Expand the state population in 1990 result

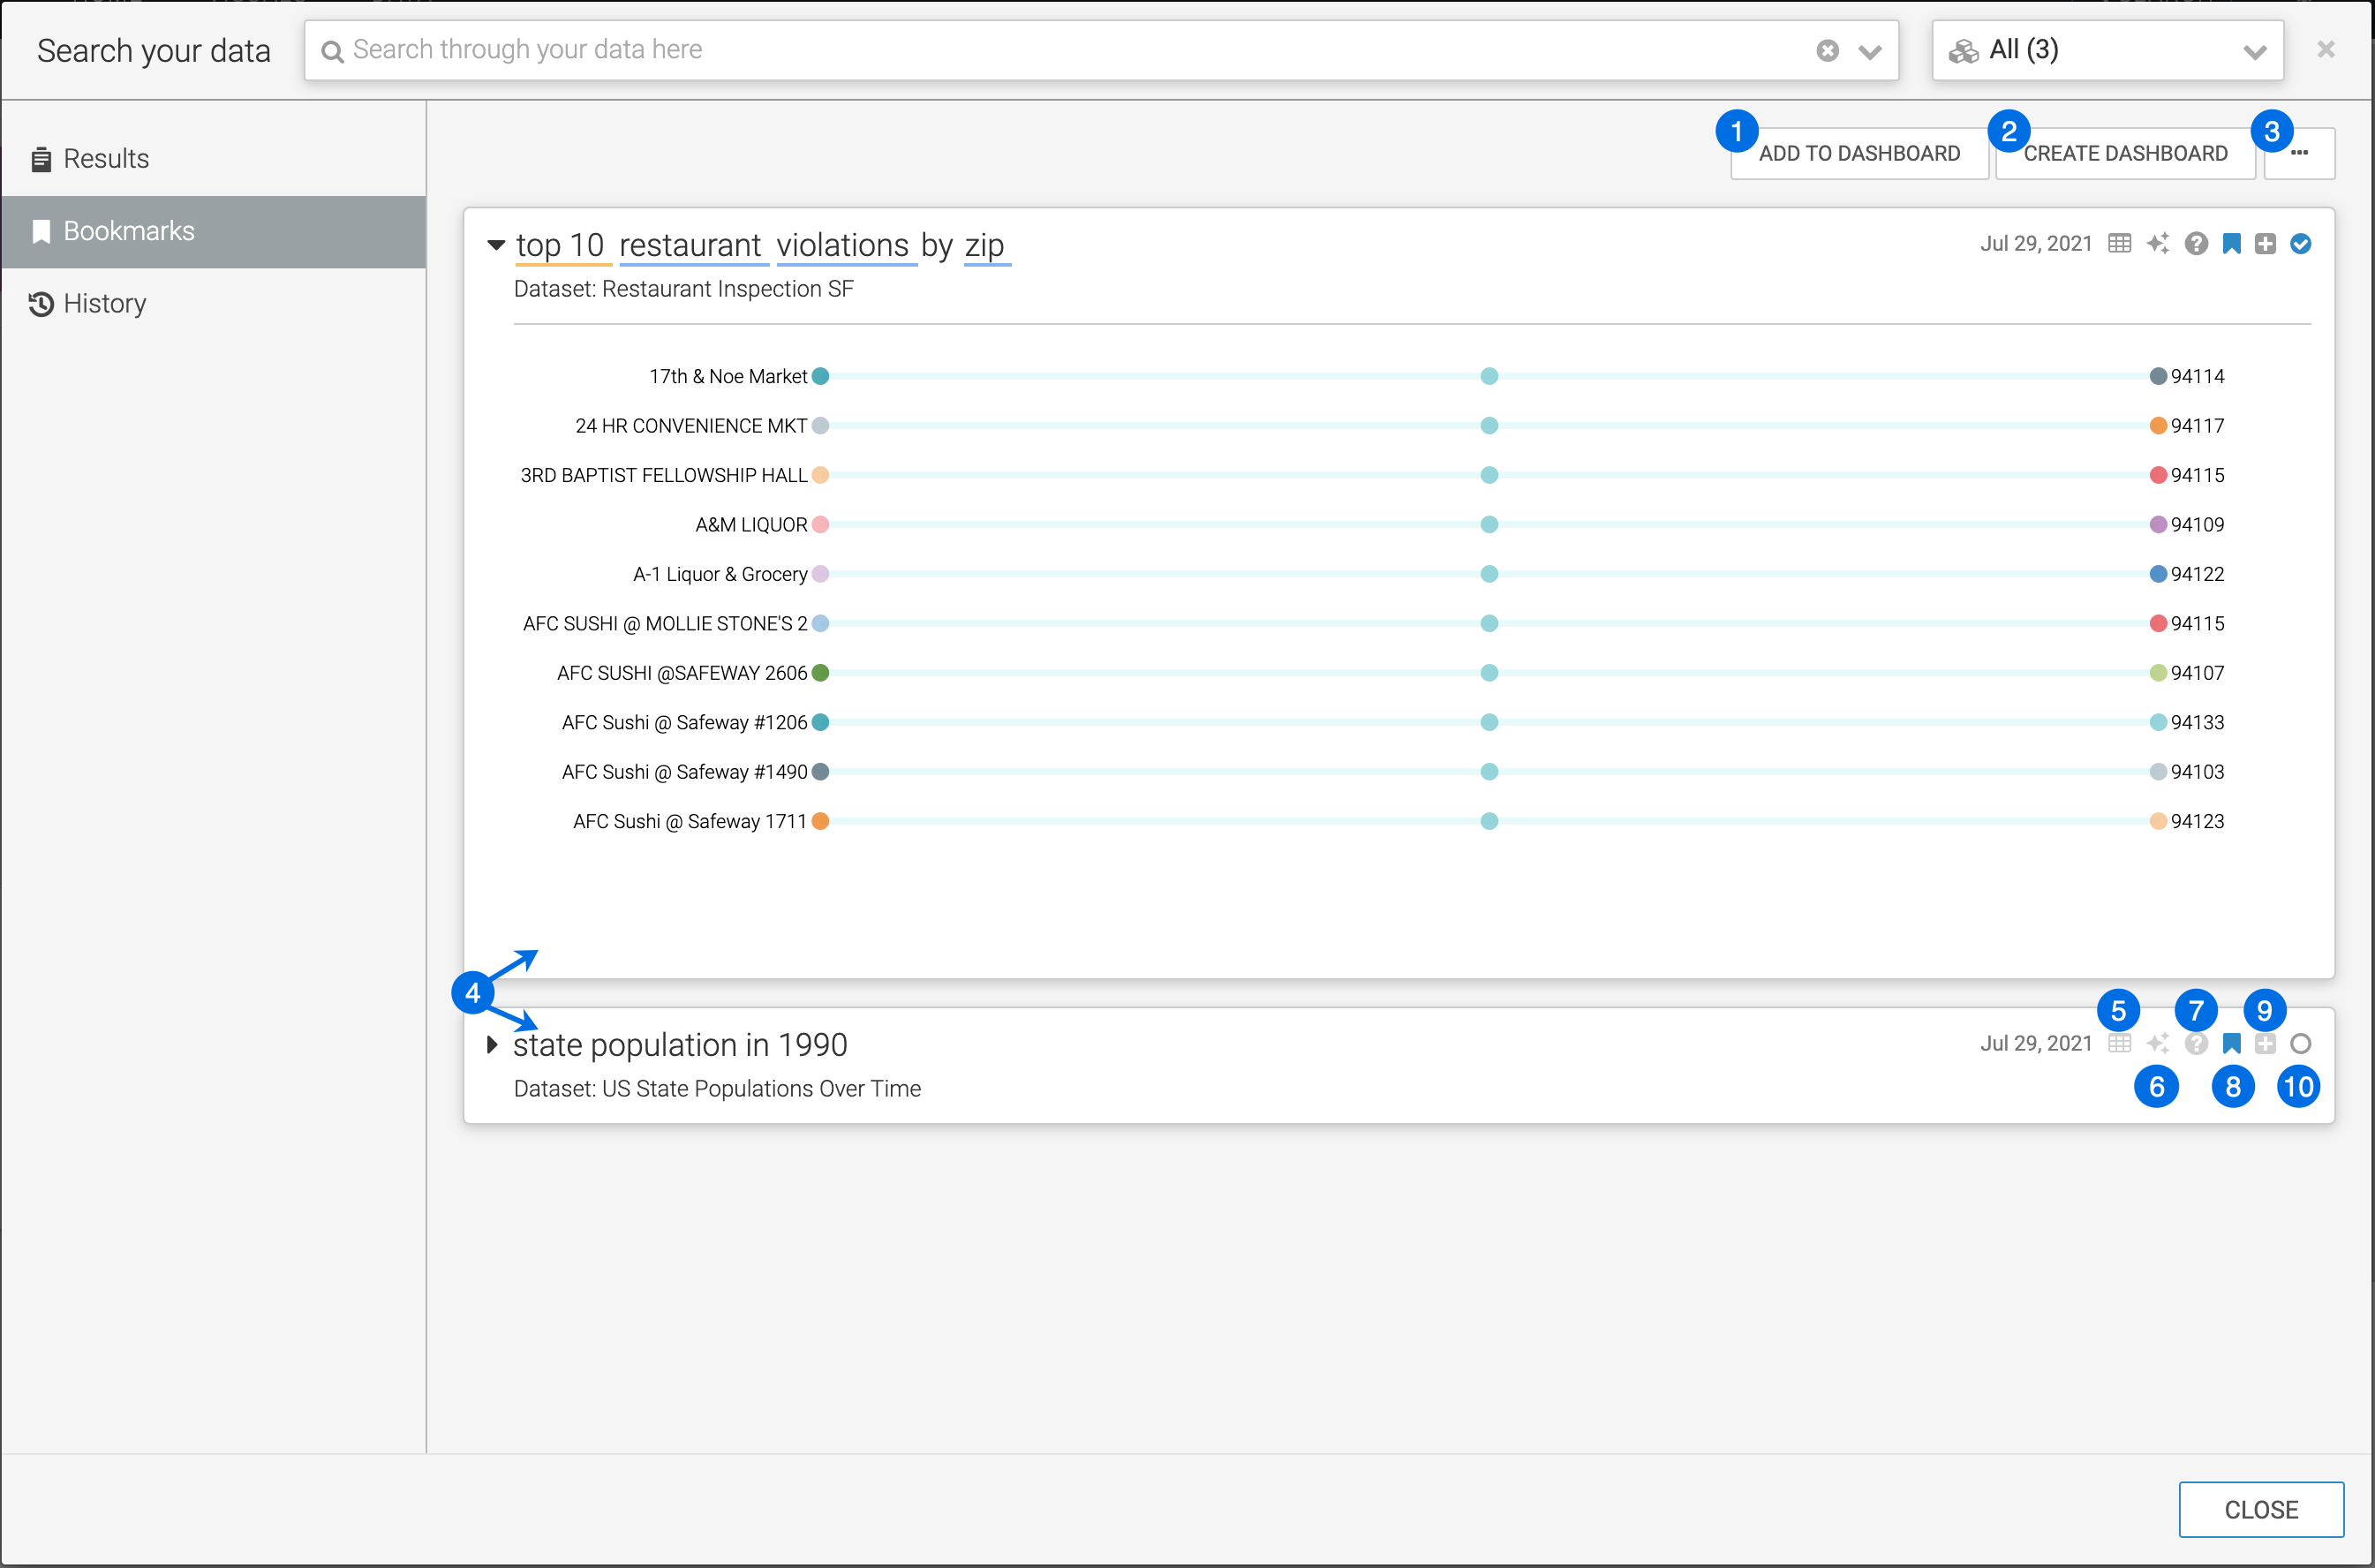click(491, 1045)
